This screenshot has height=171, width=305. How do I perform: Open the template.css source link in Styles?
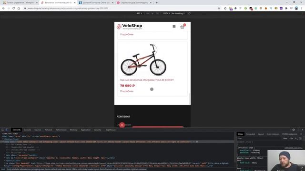(x=294, y=148)
